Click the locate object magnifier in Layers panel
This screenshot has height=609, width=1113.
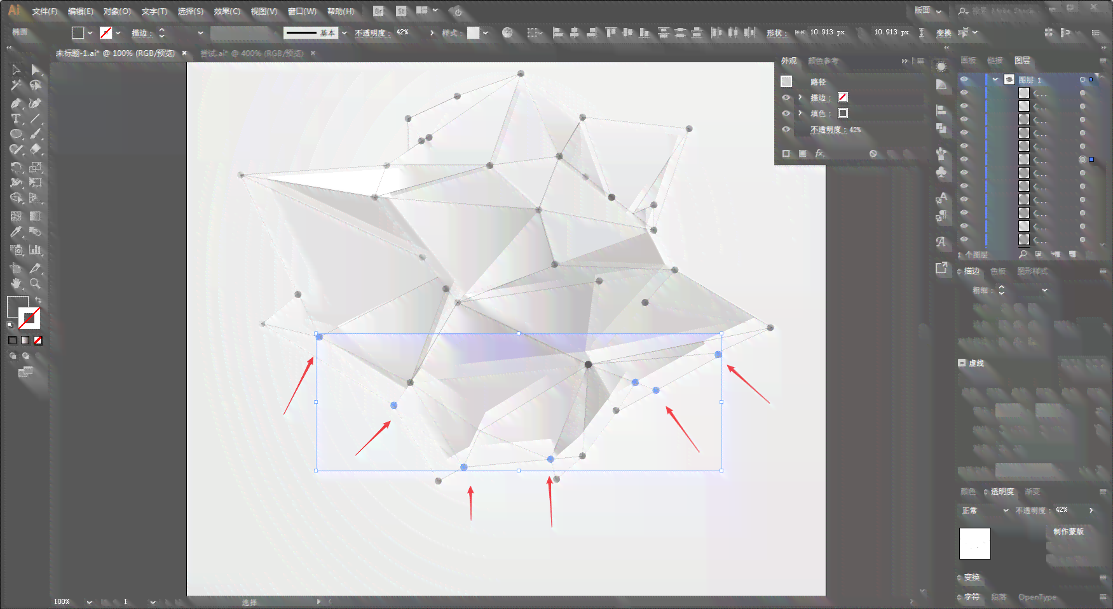tap(1023, 254)
